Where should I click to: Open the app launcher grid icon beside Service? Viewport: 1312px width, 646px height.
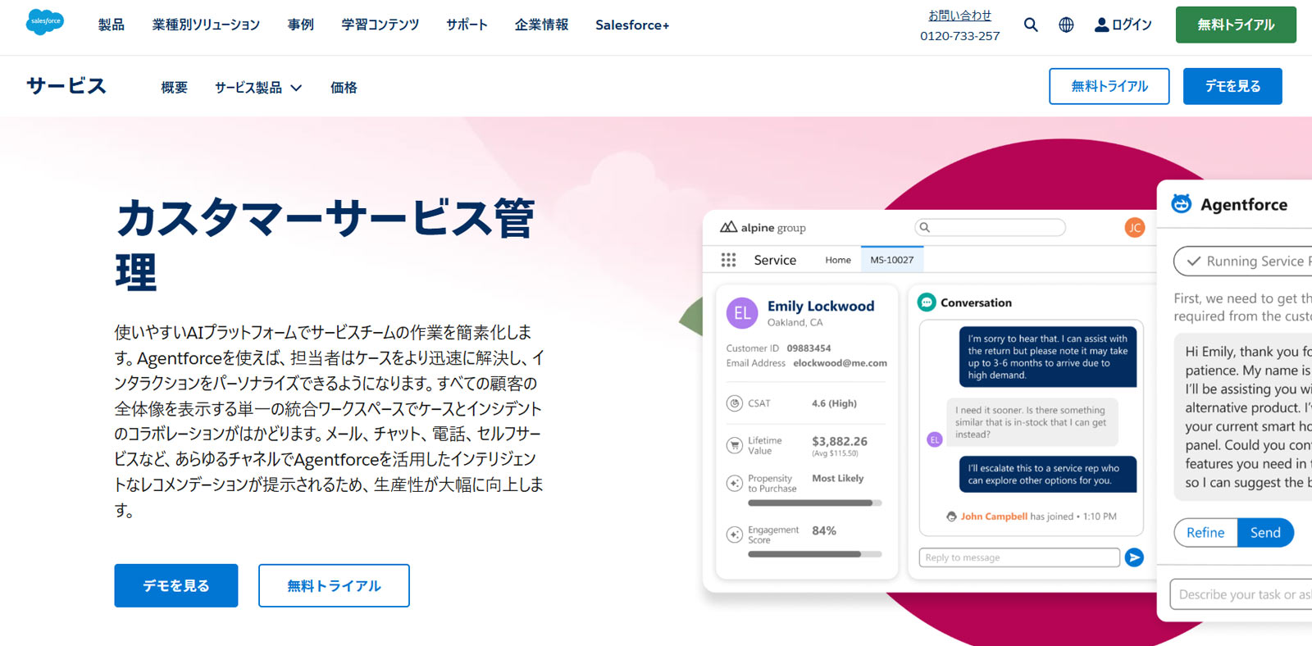coord(728,260)
